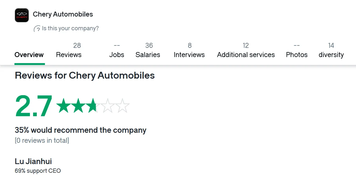Click the Chery Automobiles company name
356x183 pixels.
click(63, 14)
